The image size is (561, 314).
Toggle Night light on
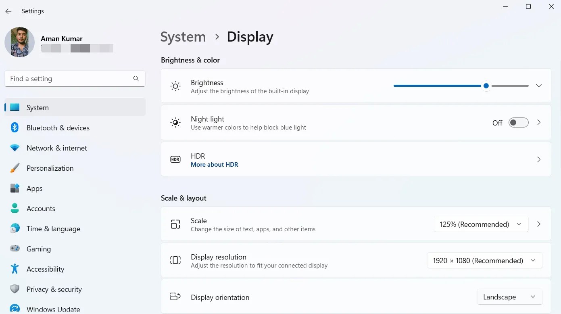(518, 122)
